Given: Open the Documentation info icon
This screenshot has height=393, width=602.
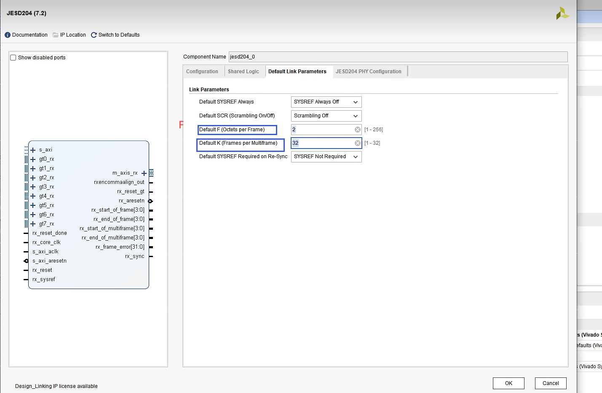Looking at the screenshot, I should pyautogui.click(x=8, y=35).
